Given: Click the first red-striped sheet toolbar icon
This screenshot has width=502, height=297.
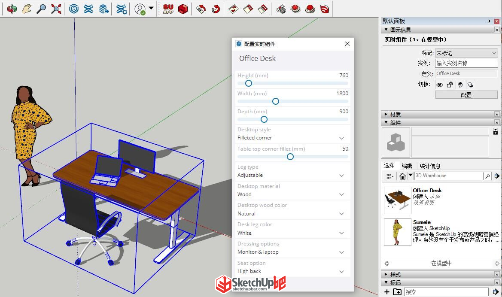Looking at the screenshot, I should tap(233, 9).
